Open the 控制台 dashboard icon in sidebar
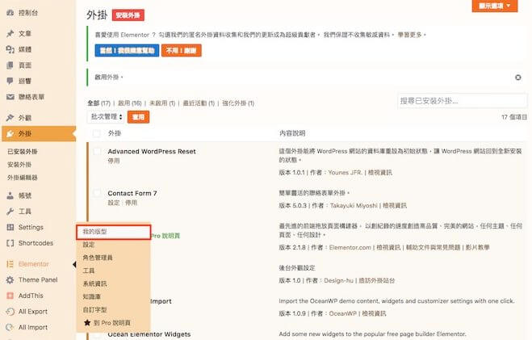The height and width of the screenshot is (340, 532). (9, 15)
